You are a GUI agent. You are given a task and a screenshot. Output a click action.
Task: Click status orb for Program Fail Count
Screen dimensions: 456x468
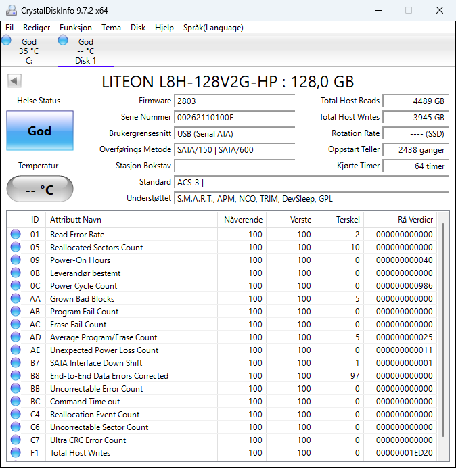[x=16, y=311]
